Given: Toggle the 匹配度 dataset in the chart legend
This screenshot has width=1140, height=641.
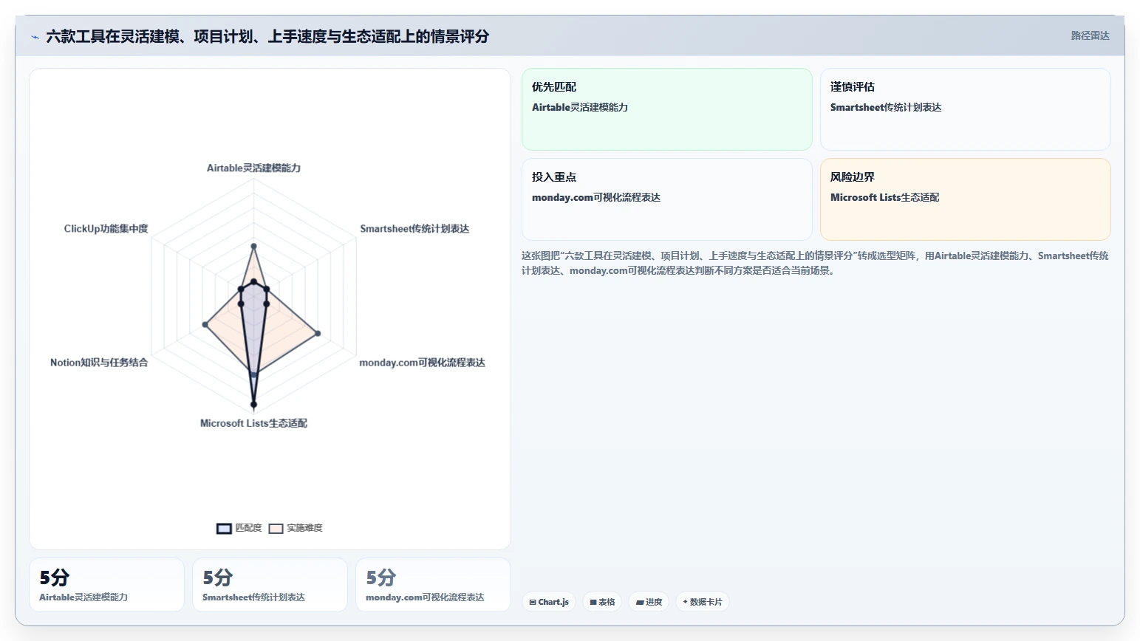Looking at the screenshot, I should 239,528.
